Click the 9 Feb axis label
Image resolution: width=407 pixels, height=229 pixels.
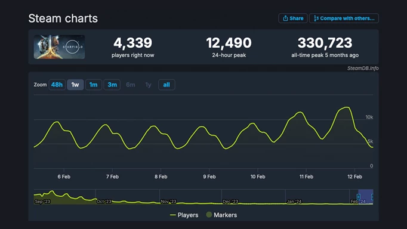coord(209,177)
